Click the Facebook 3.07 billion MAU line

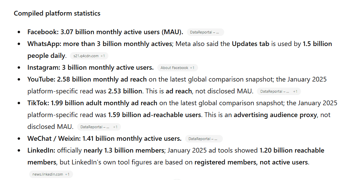click(105, 32)
